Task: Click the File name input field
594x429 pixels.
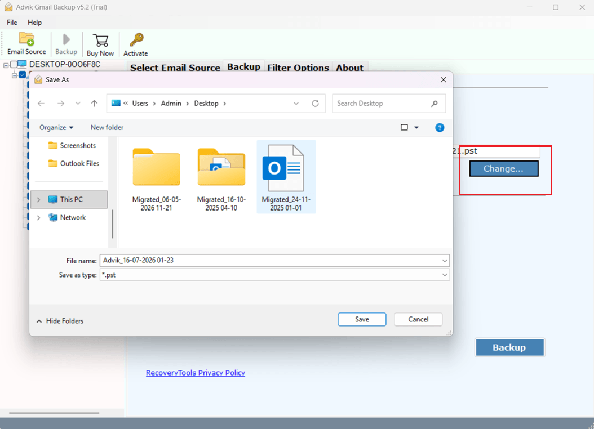Action: pos(271,260)
